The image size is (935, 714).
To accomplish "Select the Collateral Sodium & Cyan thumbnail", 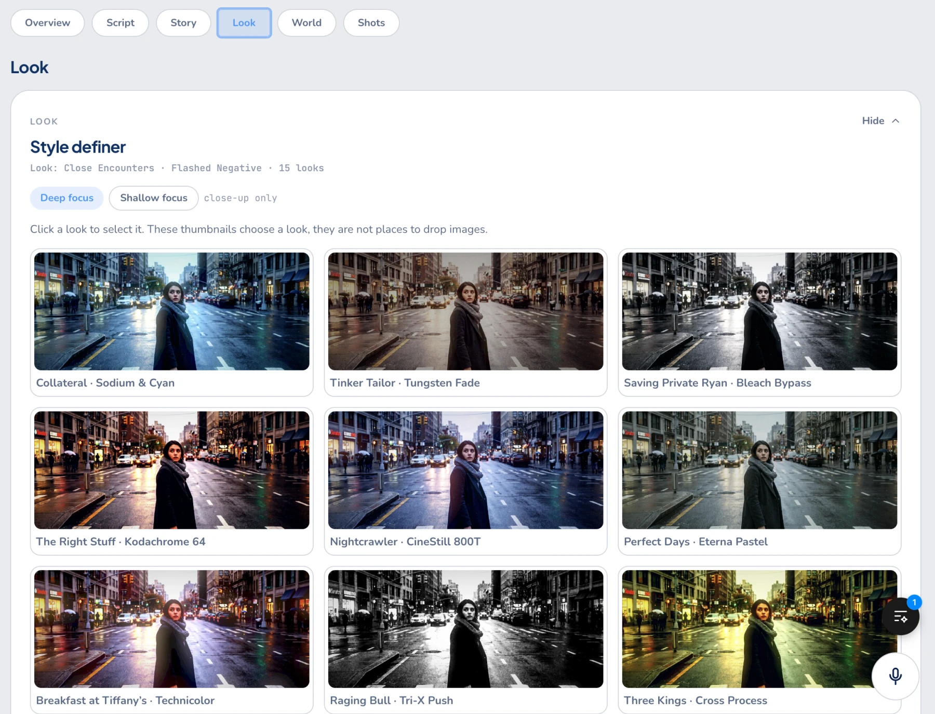I will click(x=171, y=311).
